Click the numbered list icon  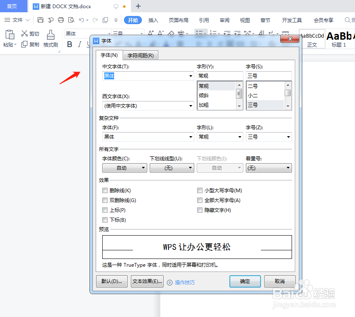pyautogui.click(x=213, y=33)
